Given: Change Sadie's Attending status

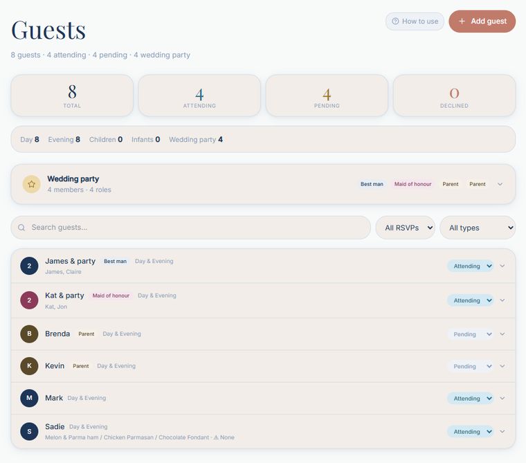Looking at the screenshot, I should [471, 431].
